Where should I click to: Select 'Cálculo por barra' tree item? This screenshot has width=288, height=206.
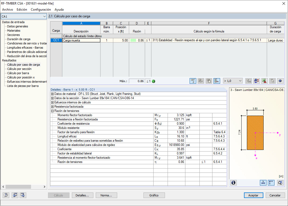18,73
